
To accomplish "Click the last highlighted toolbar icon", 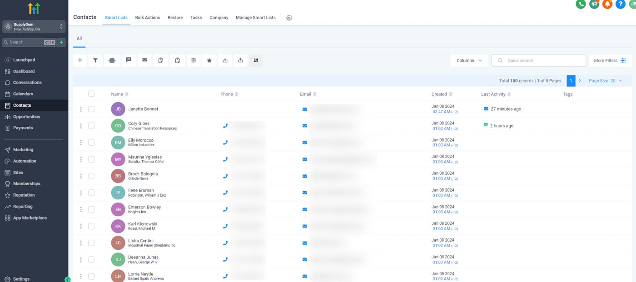I will pyautogui.click(x=256, y=60).
